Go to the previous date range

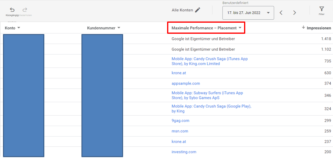[x=281, y=13]
